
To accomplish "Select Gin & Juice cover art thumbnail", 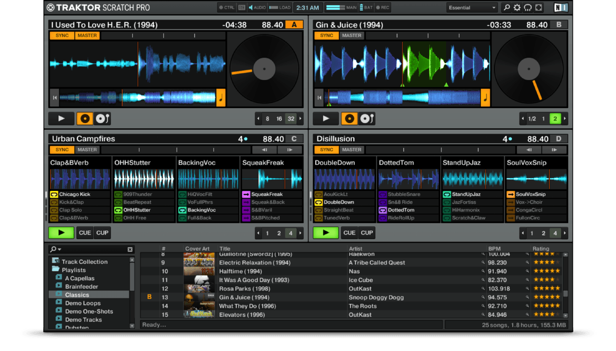I will (x=199, y=297).
